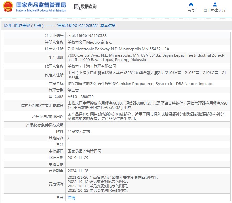The width and height of the screenshot is (232, 203).
Task: Click 注册证编号 row label
Action: (x=54, y=36)
